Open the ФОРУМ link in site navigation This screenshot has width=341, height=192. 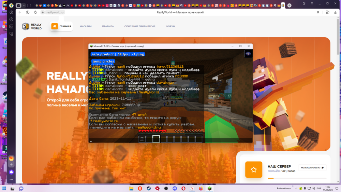[170, 26]
